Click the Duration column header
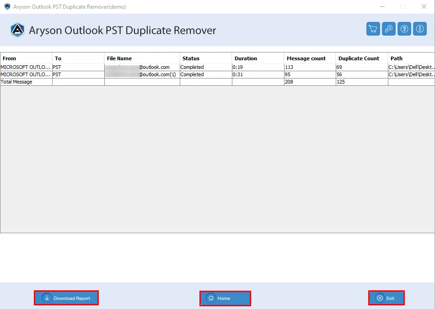 [x=258, y=58]
